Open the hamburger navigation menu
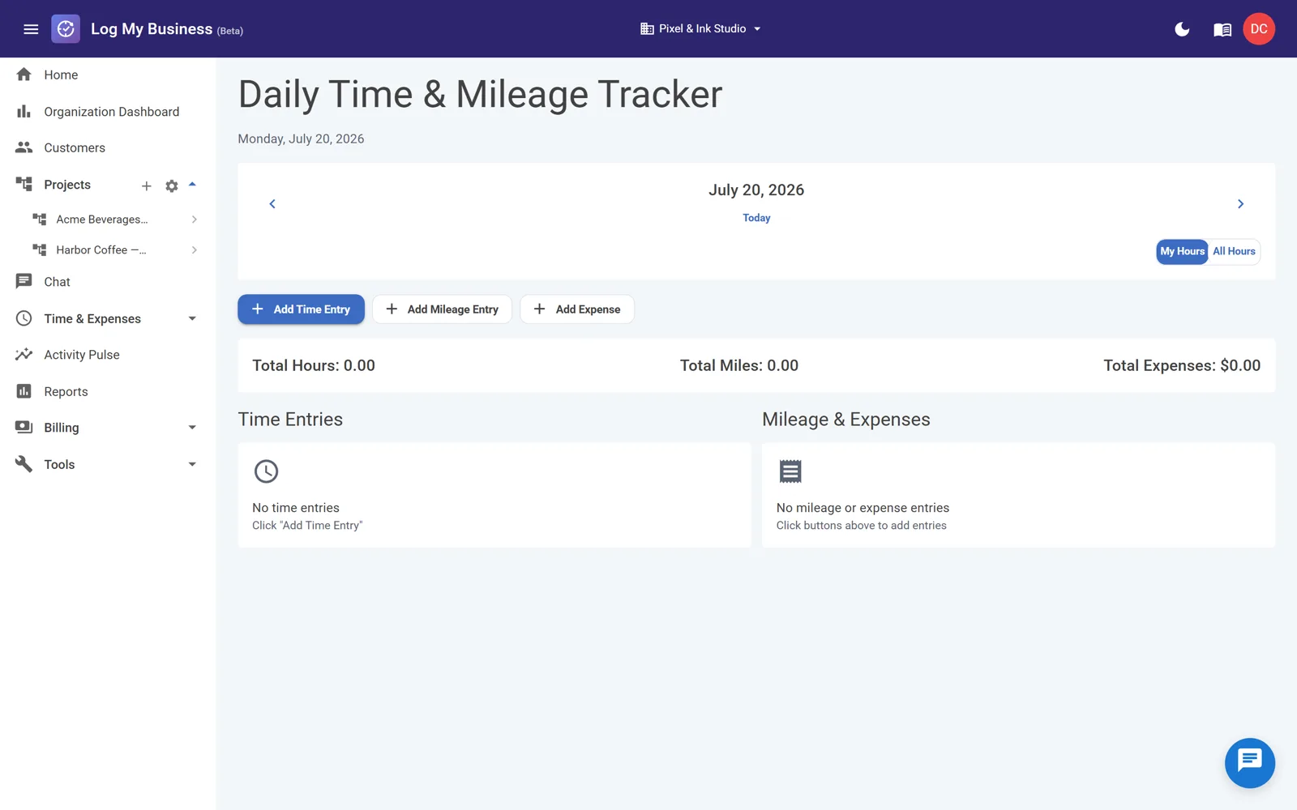Screen dimensions: 1297x810 coord(31,29)
